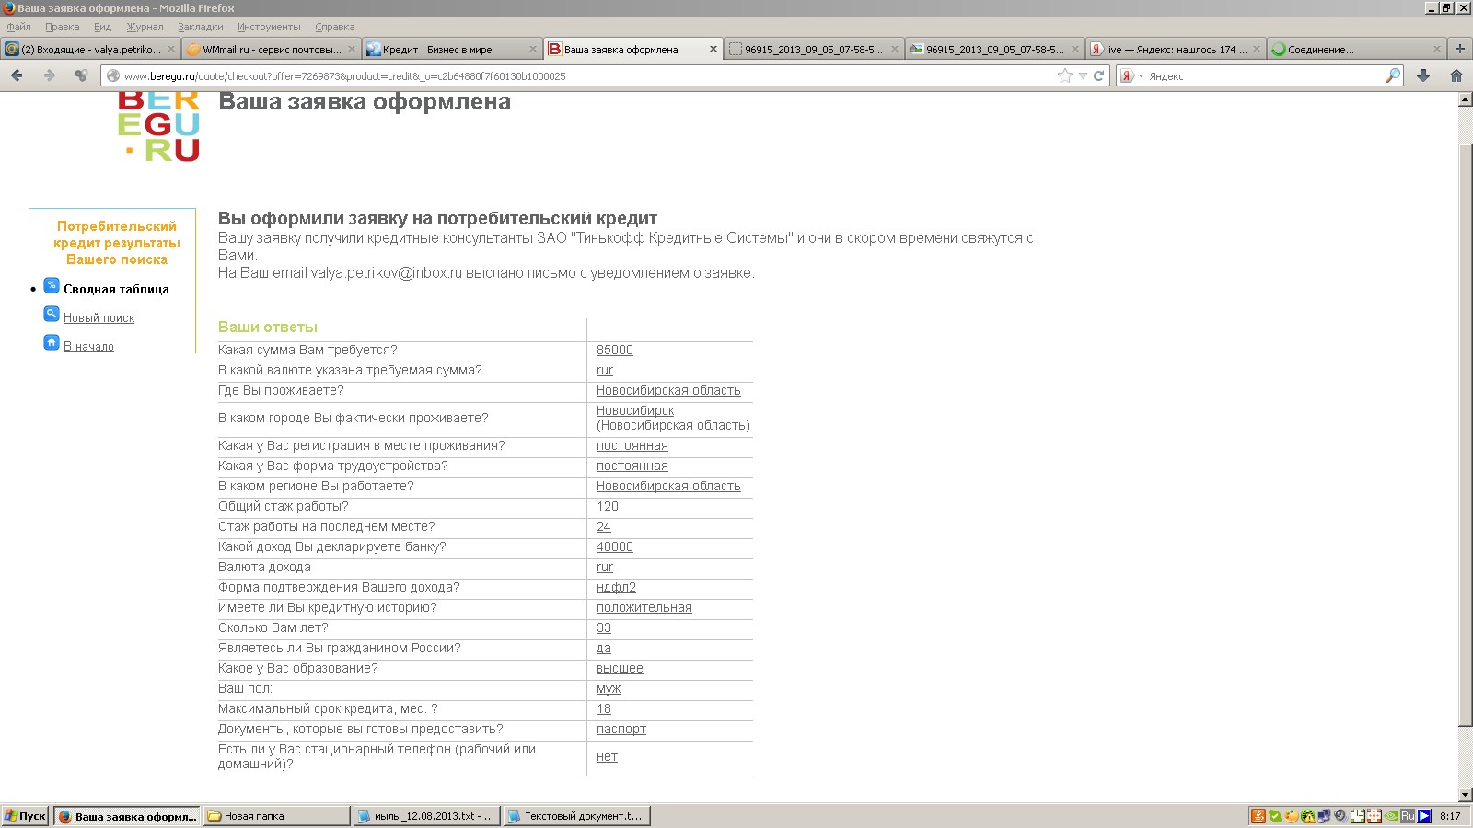The height and width of the screenshot is (828, 1473).
Task: Click the browser forward arrow
Action: pos(49,75)
